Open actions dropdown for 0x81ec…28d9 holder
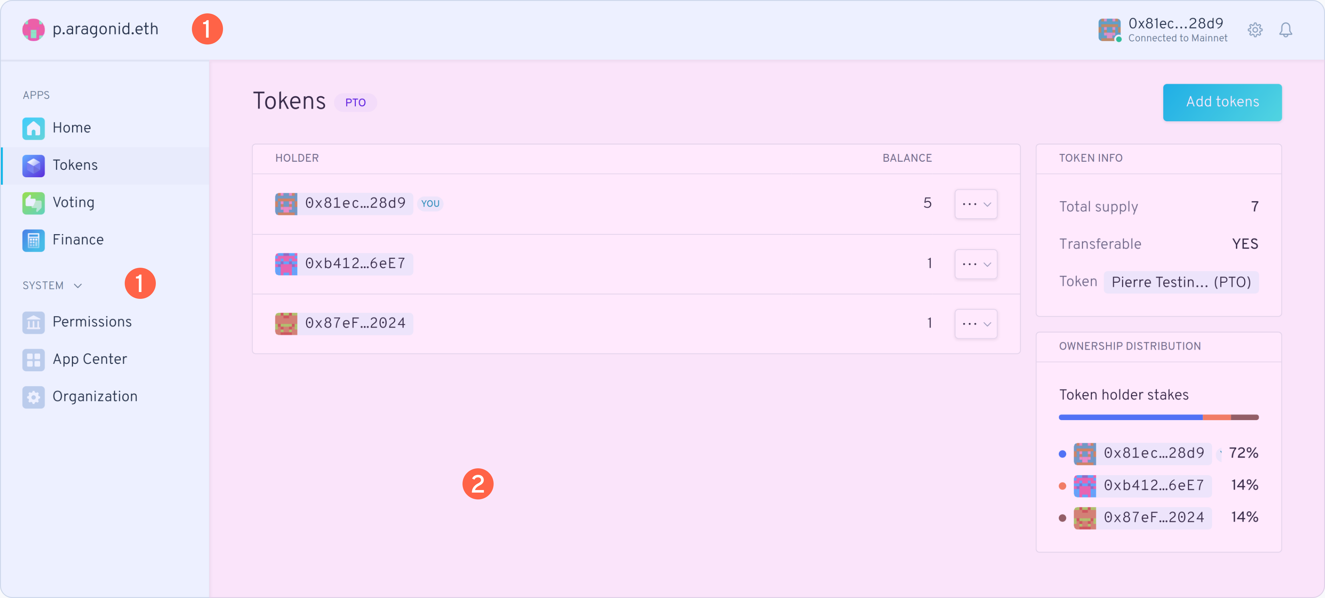Image resolution: width=1325 pixels, height=598 pixels. pos(976,204)
